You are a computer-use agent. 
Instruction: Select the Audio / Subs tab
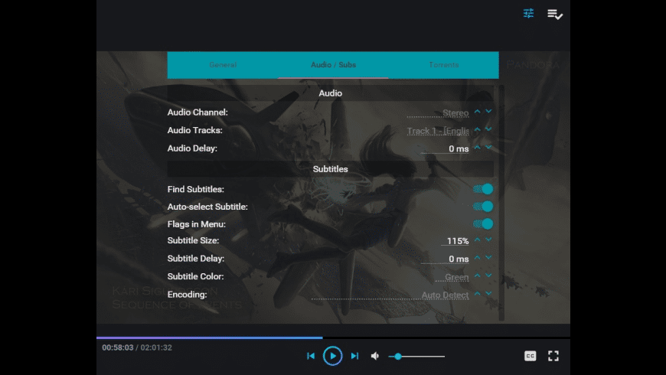point(334,65)
